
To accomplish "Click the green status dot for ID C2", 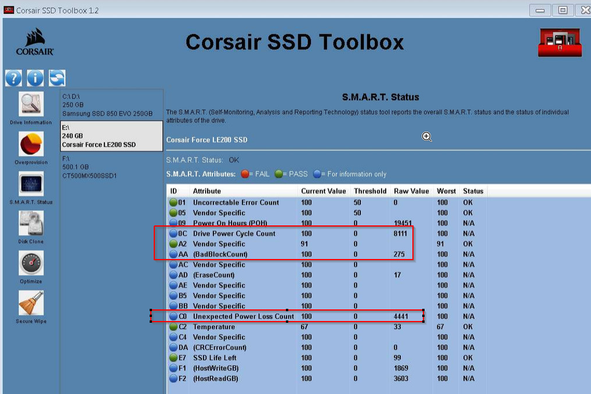I will (173, 327).
